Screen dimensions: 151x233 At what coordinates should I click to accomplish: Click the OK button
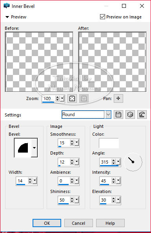[47, 223]
